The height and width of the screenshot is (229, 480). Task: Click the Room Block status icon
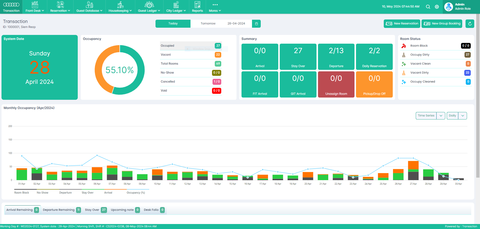pyautogui.click(x=403, y=46)
